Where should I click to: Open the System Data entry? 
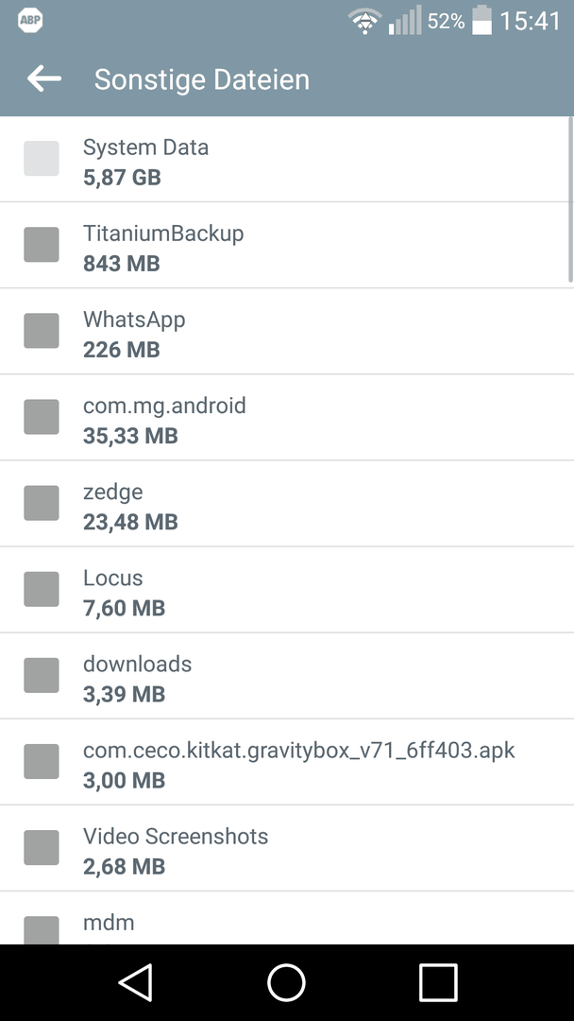pos(287,160)
